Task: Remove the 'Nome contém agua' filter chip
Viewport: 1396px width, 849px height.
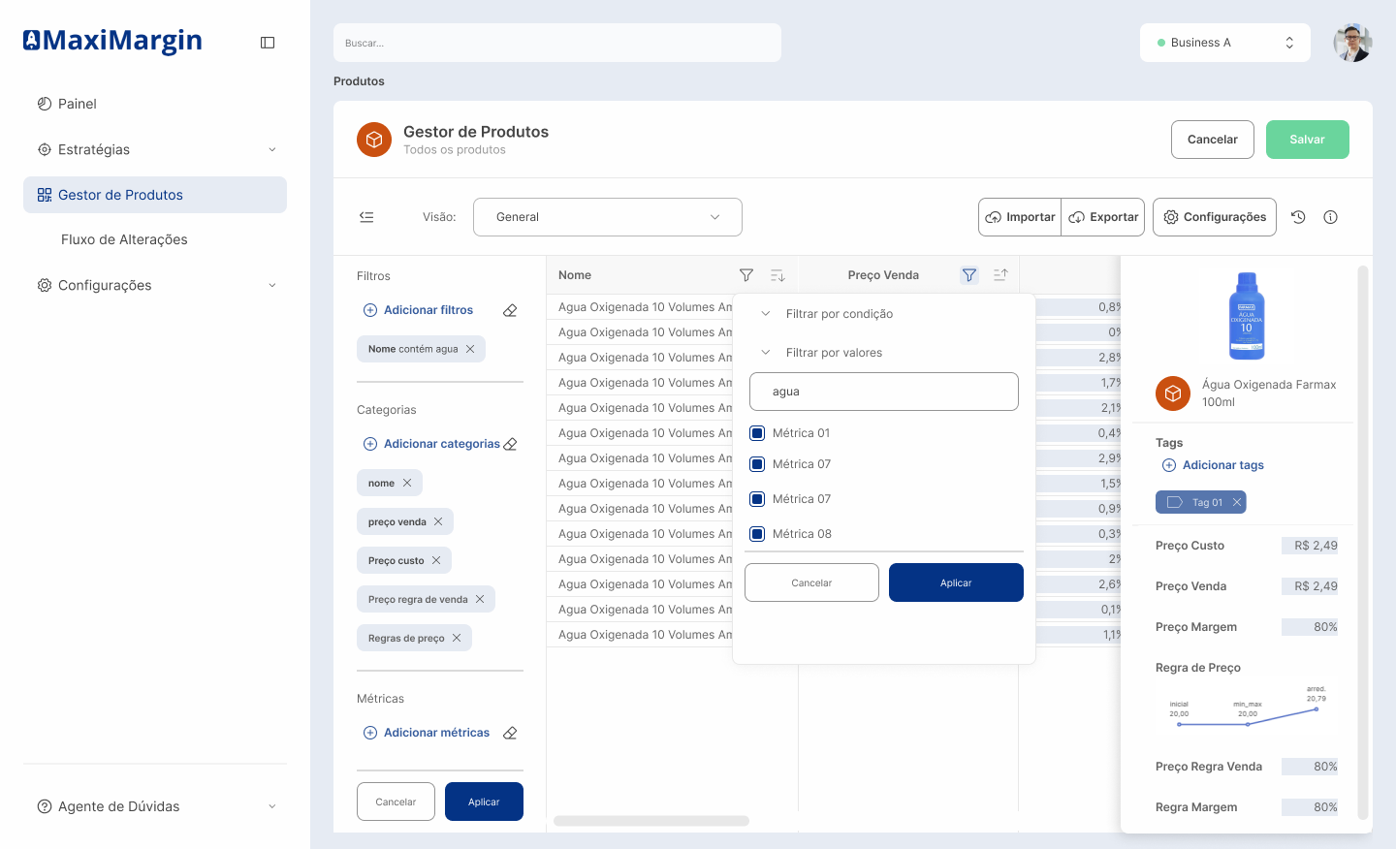Action: click(470, 349)
